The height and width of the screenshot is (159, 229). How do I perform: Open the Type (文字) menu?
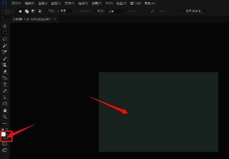69,3
